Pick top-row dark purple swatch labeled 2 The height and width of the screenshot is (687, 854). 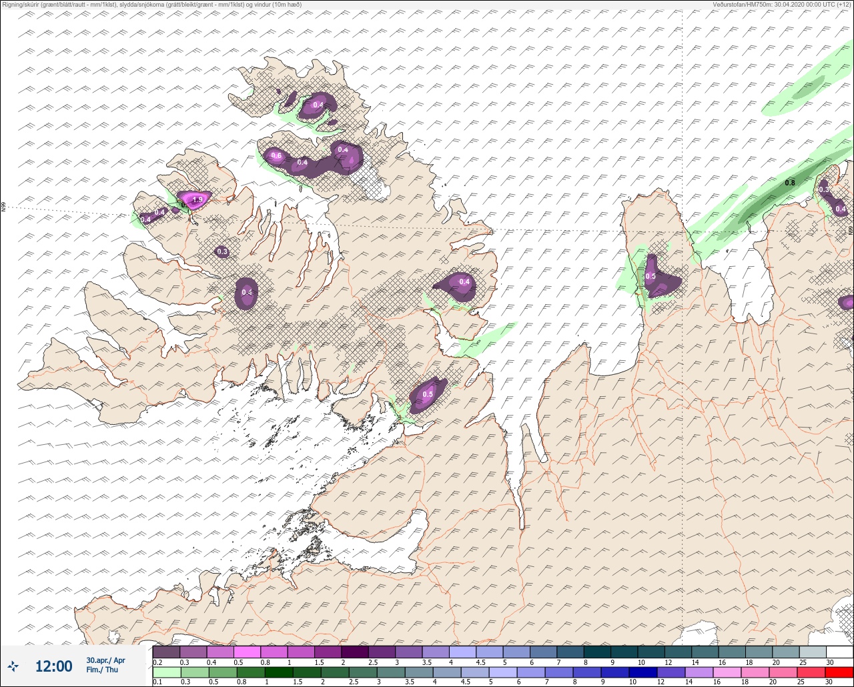click(x=354, y=652)
